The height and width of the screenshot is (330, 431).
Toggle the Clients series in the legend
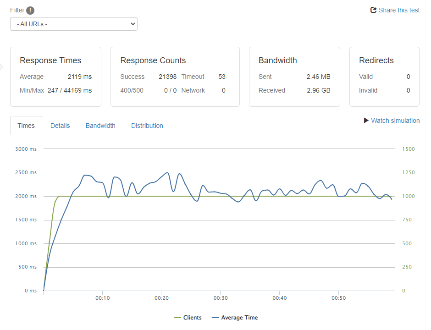pyautogui.click(x=192, y=318)
